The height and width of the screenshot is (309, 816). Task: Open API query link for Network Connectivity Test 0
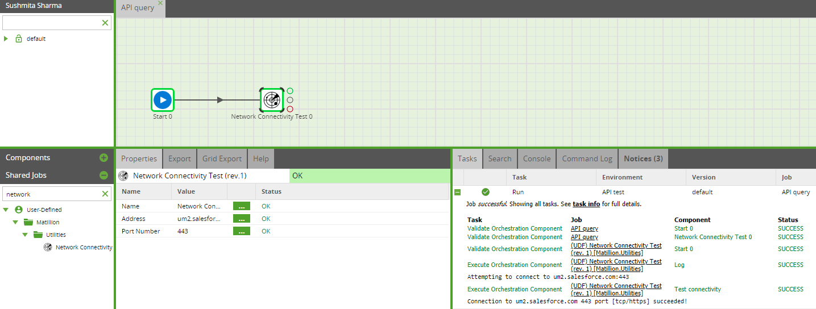[585, 237]
